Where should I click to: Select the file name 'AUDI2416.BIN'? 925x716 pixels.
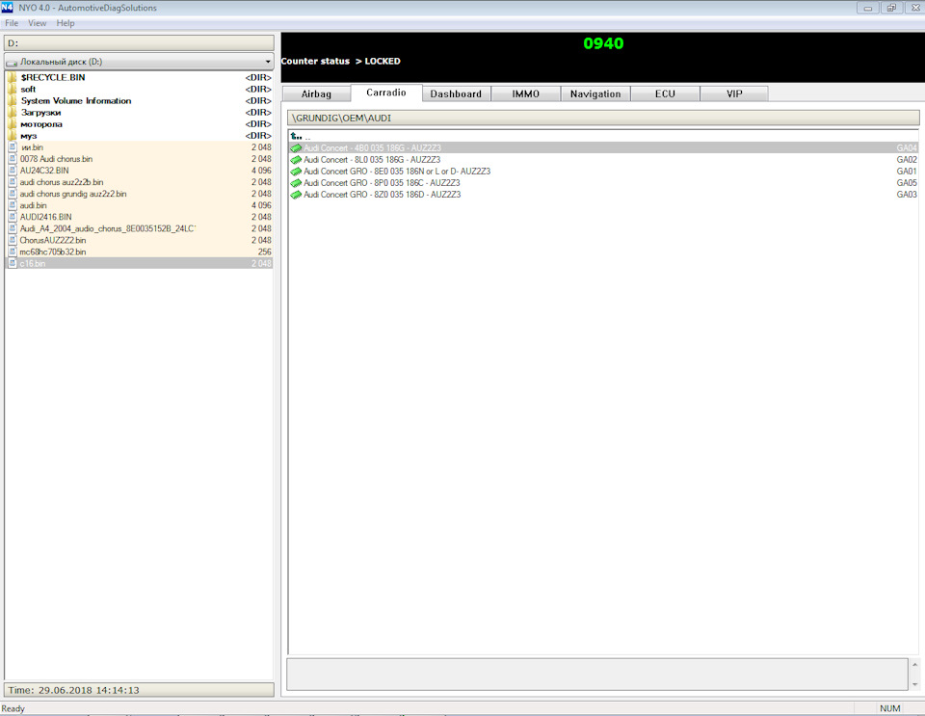[45, 217]
